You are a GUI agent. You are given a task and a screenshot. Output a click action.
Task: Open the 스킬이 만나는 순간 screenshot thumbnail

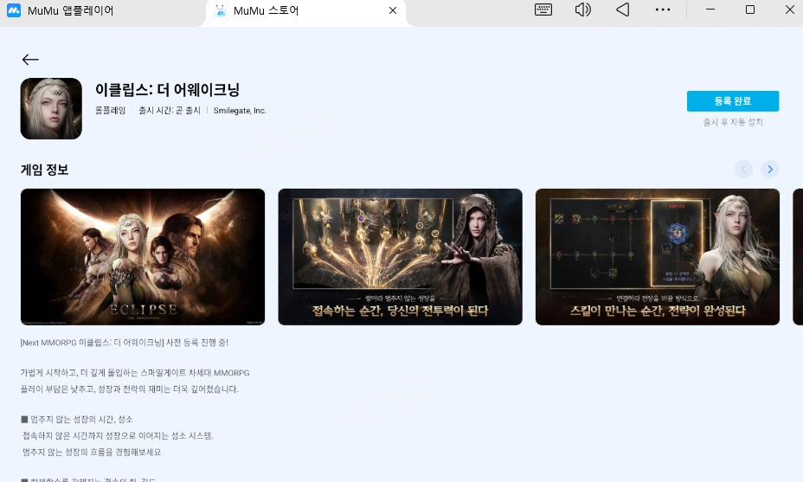tap(658, 257)
